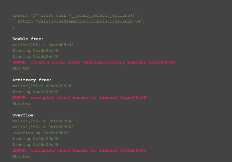This screenshot has height=162, width=232.
Task: Click corrupted chunk header error at 0xf6e09c40
Action: (79, 151)
